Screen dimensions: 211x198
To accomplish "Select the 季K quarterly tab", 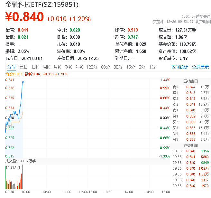I will pyautogui.click(x=68, y=67).
